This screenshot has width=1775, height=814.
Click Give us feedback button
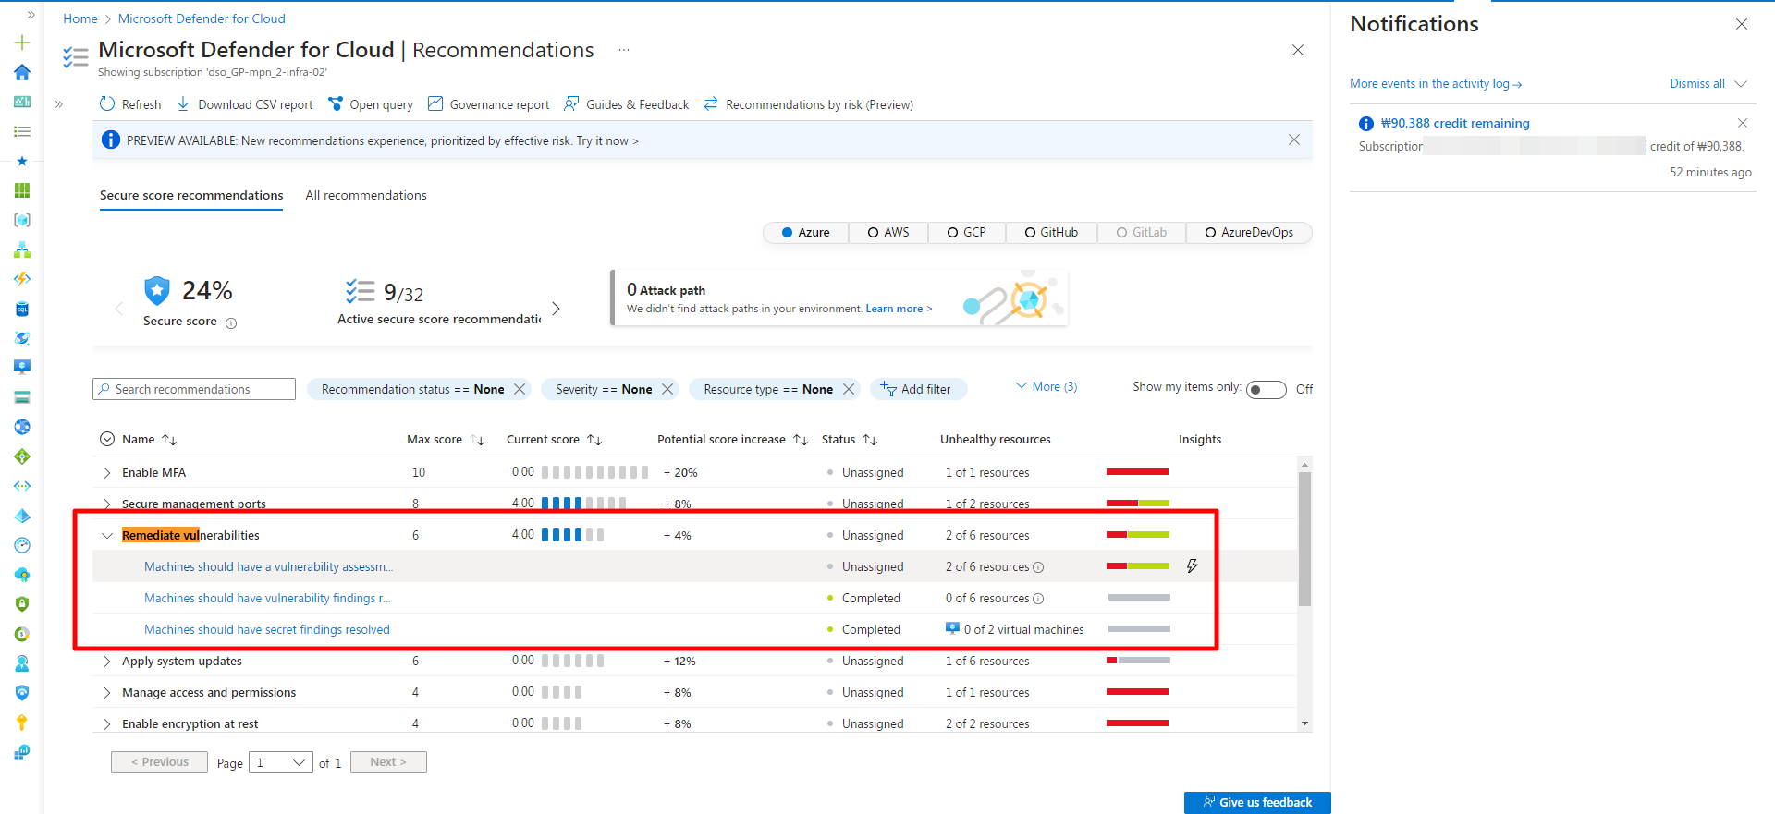[1257, 802]
